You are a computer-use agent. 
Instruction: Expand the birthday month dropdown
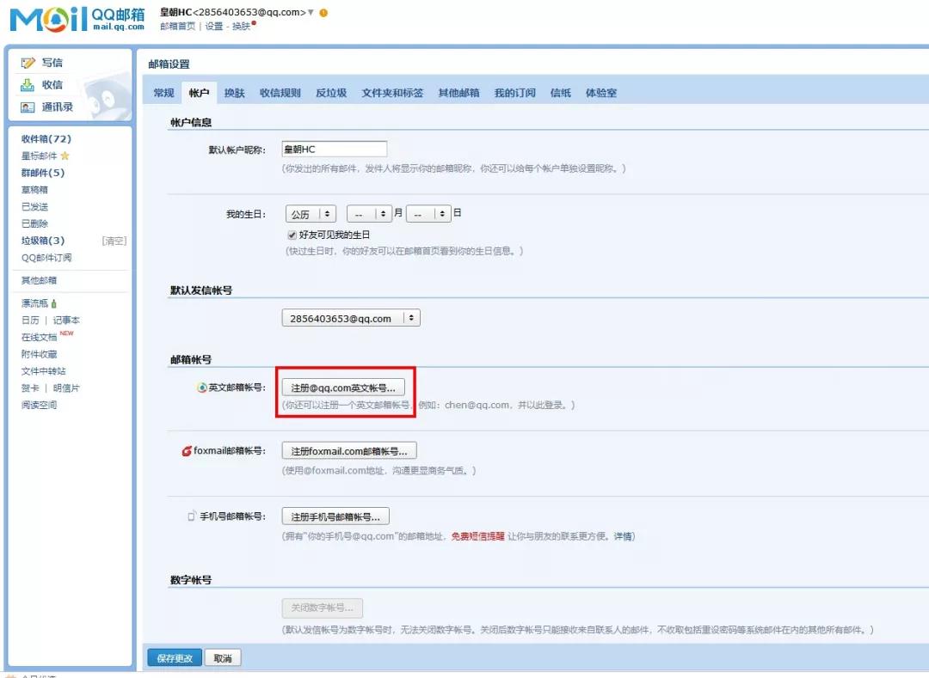368,214
